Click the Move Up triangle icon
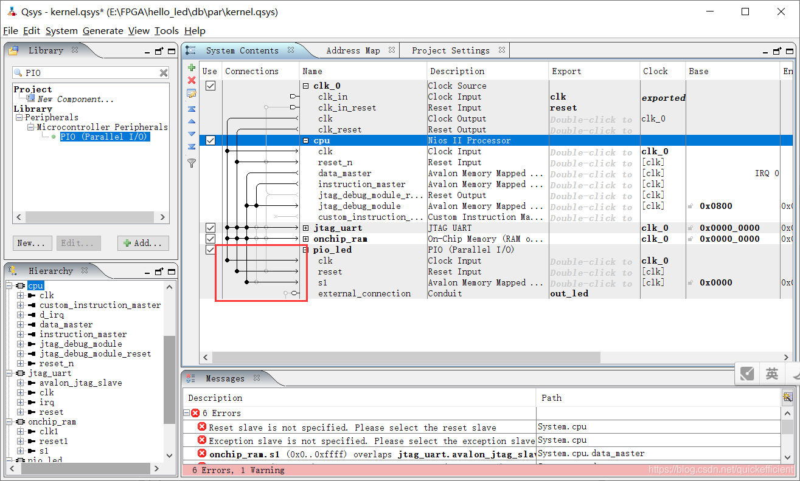 click(192, 122)
